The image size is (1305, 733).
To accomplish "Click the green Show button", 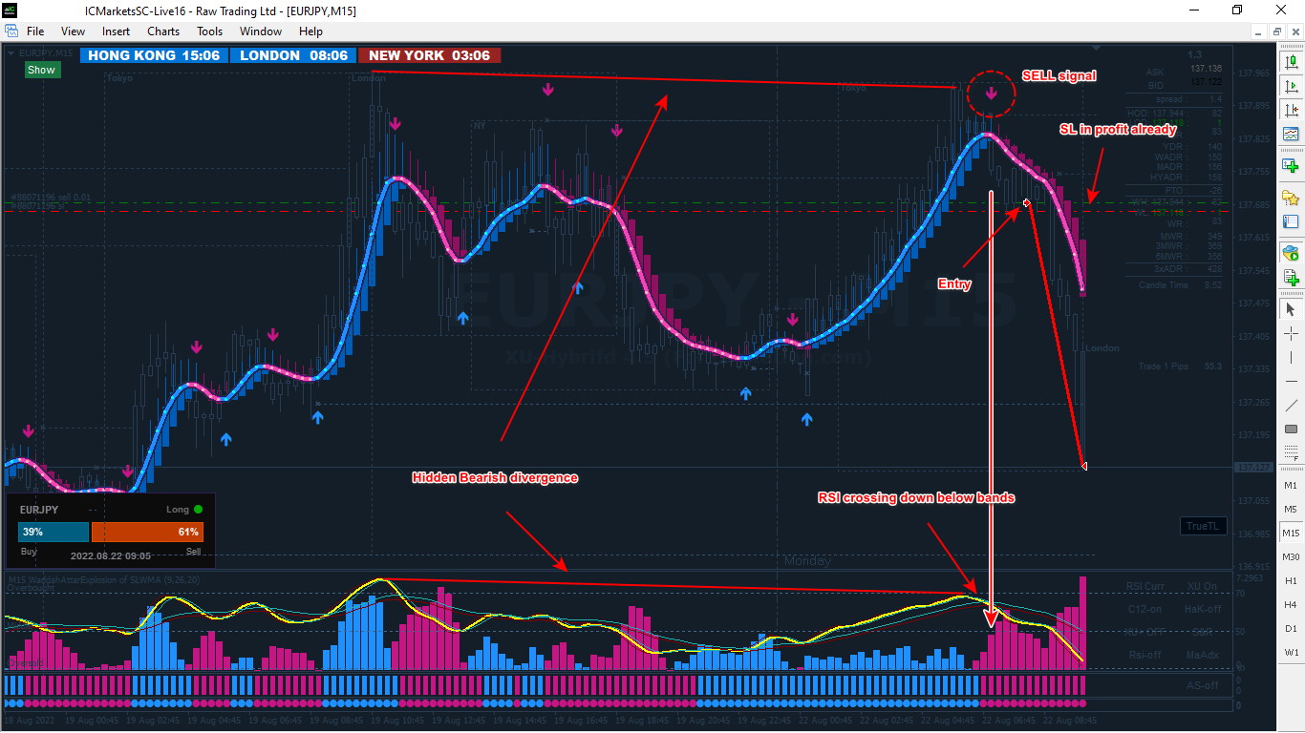I will pos(41,70).
